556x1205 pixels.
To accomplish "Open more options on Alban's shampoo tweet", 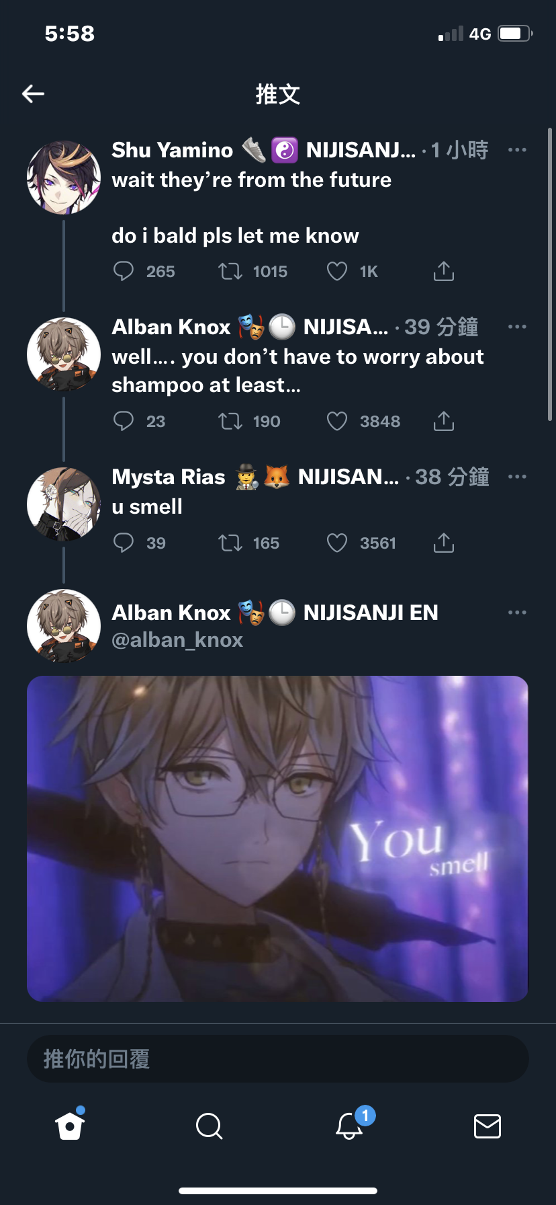I will pyautogui.click(x=517, y=327).
